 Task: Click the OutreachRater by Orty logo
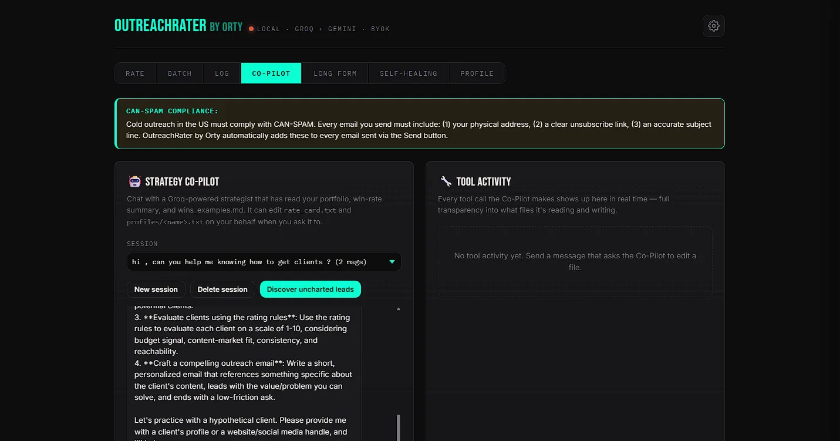pyautogui.click(x=178, y=26)
